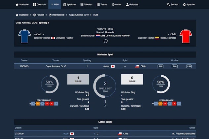This screenshot has width=209, height=139.
Task: Click Chile flag in 27/05/09 match row
Action: (x=120, y=134)
